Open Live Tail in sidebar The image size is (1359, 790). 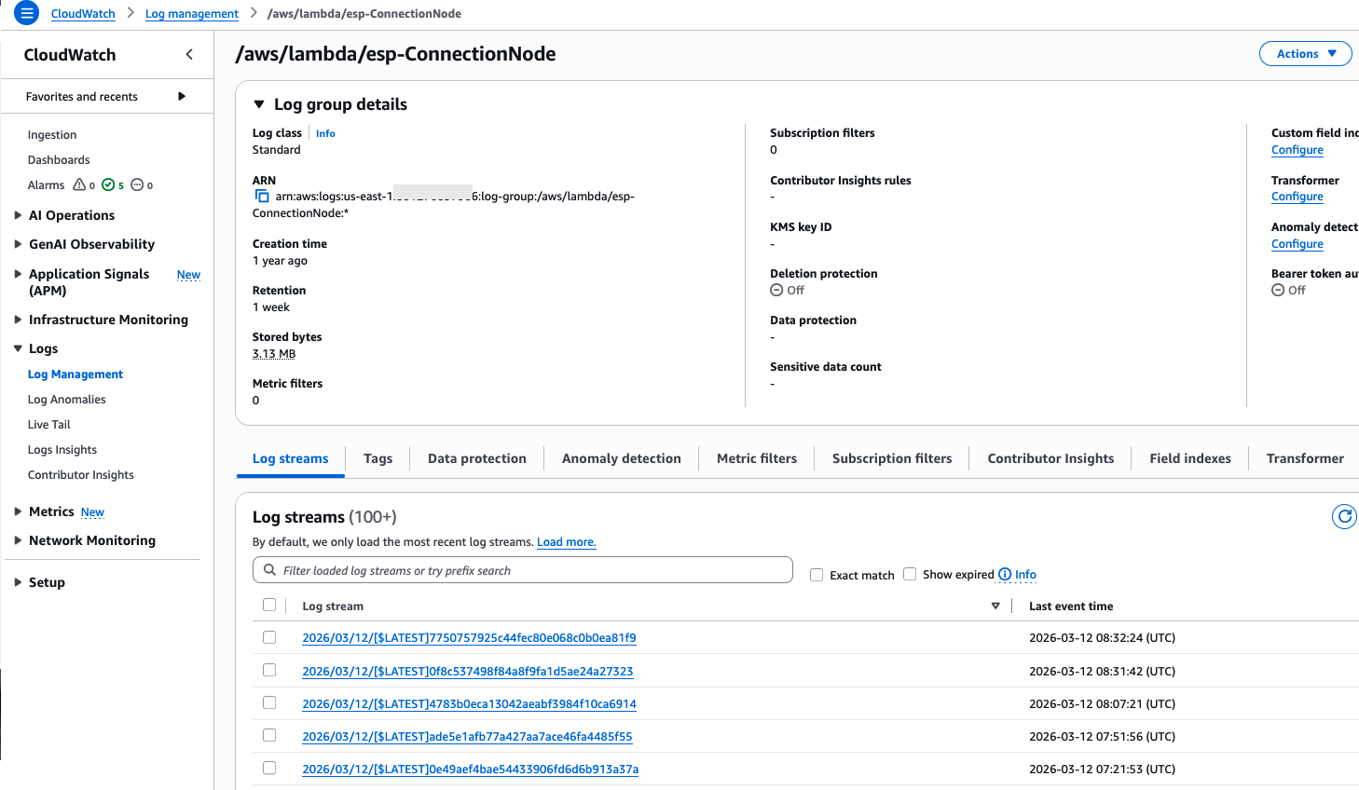pyautogui.click(x=49, y=425)
